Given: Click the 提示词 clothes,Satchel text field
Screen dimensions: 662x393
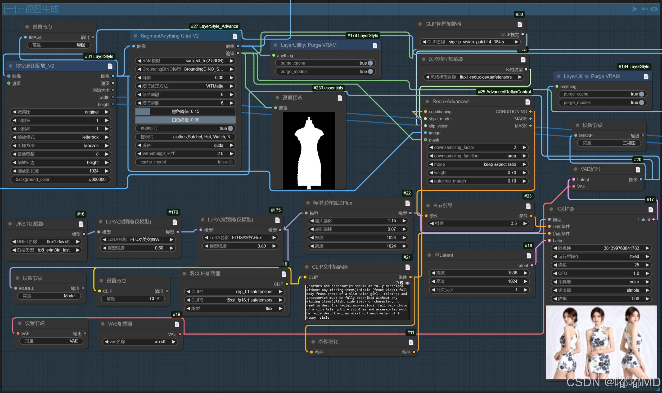Looking at the screenshot, I should 185,137.
